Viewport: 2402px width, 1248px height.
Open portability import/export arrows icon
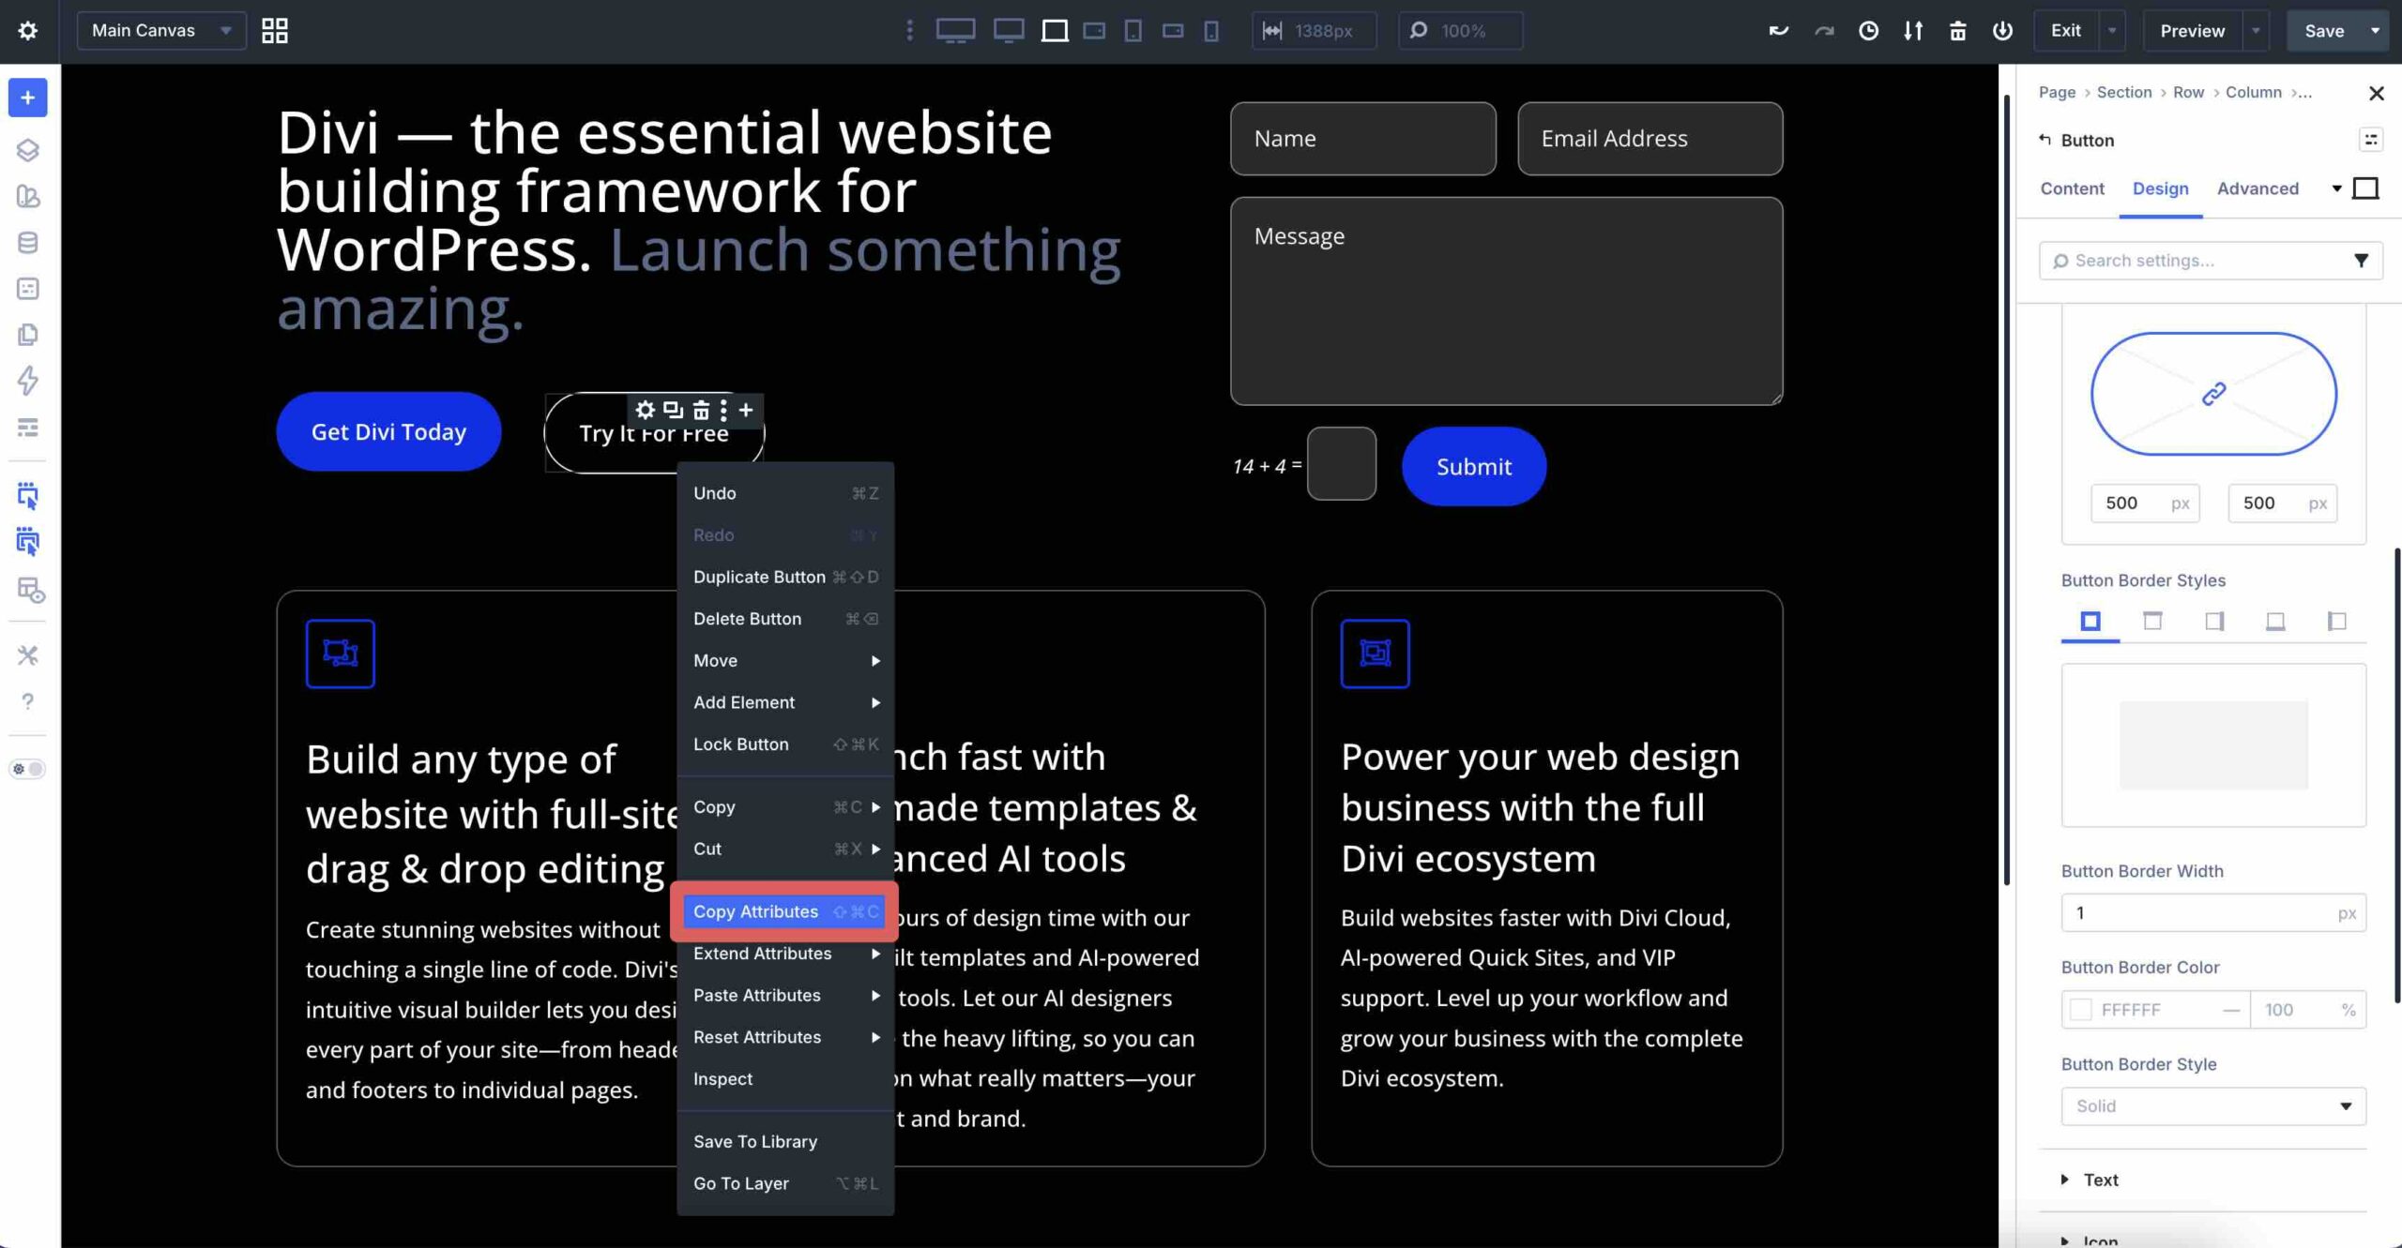(1913, 31)
